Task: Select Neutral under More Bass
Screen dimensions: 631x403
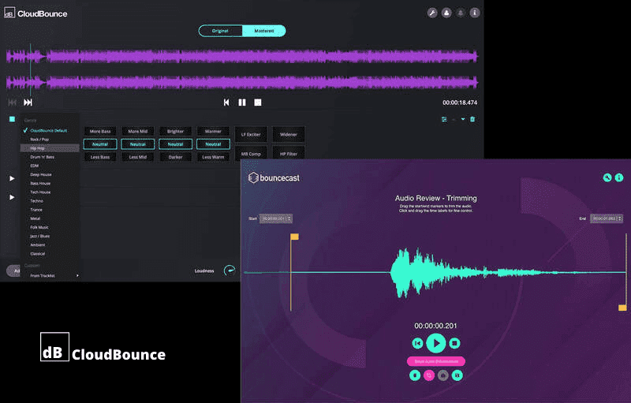Action: pos(100,144)
